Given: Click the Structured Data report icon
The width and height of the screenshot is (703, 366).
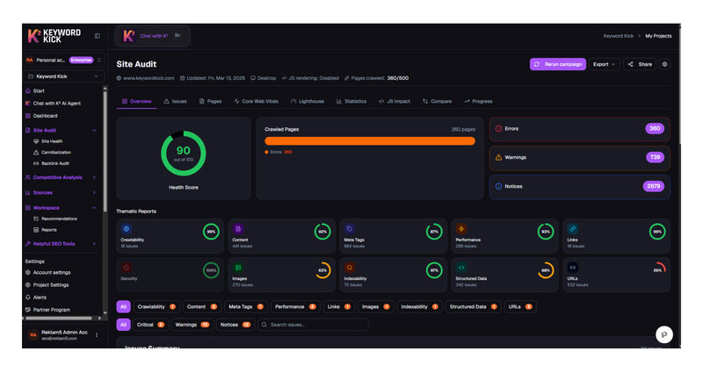Looking at the screenshot, I should (460, 268).
